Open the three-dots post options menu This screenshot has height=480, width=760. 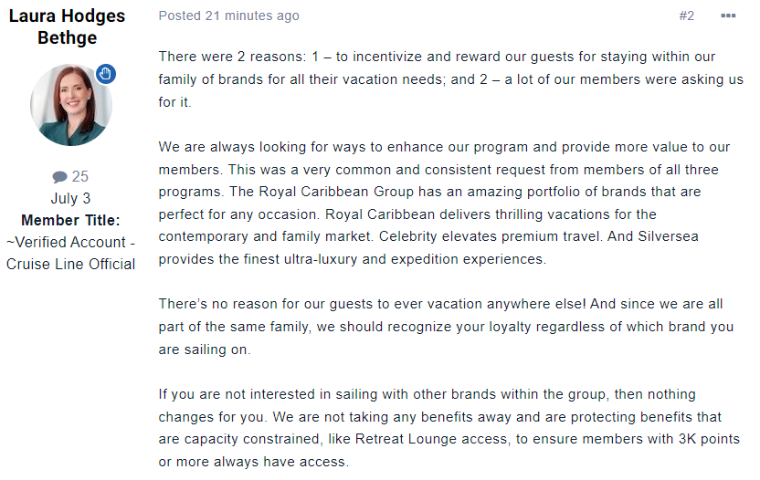(x=728, y=16)
